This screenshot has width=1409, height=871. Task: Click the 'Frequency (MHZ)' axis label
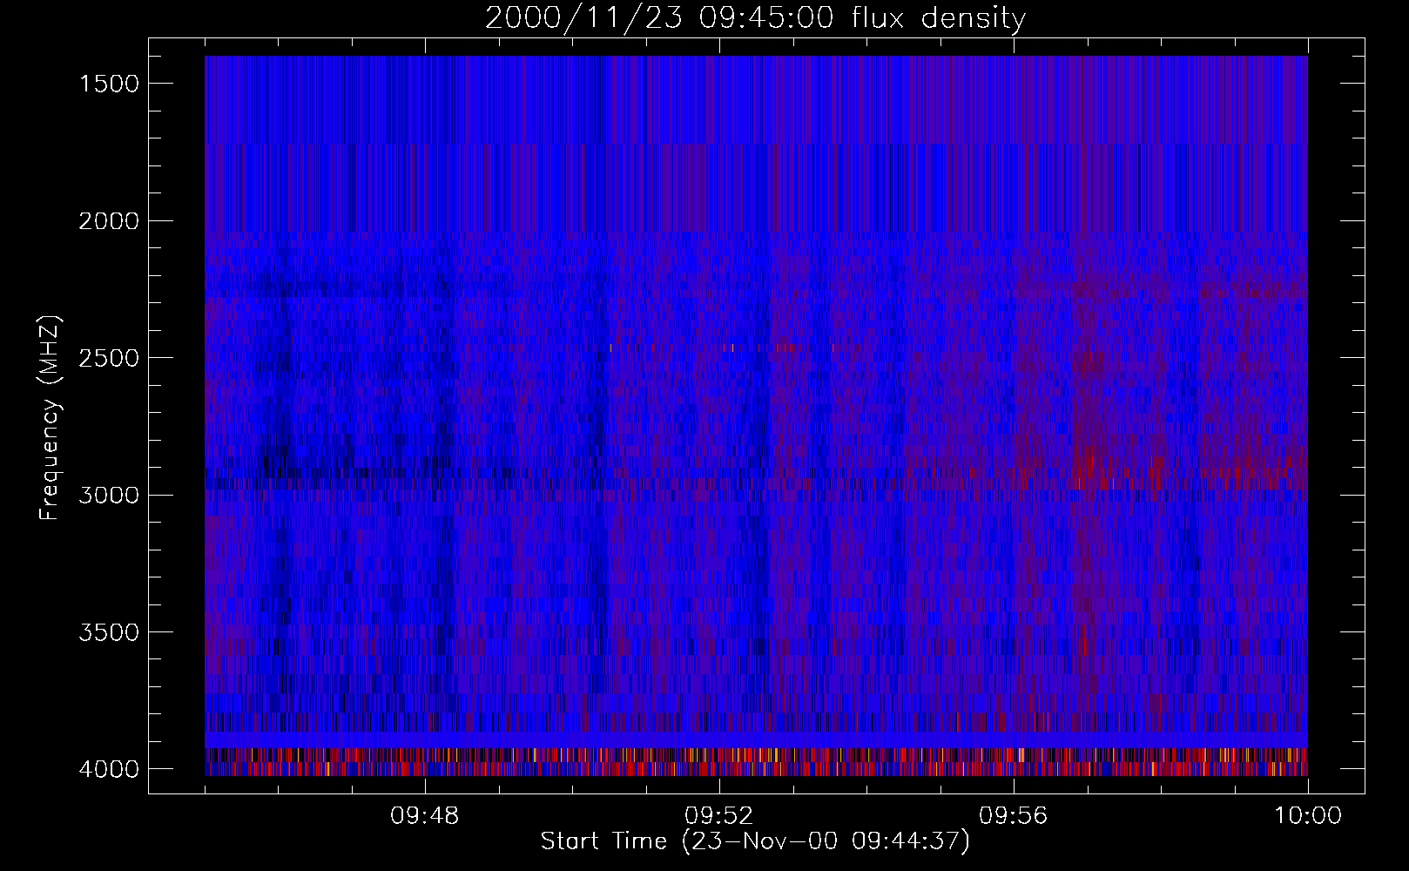pos(50,418)
